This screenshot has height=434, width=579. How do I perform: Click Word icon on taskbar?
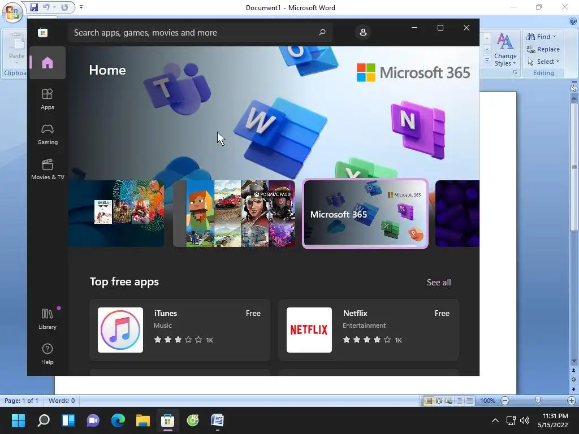click(x=218, y=420)
